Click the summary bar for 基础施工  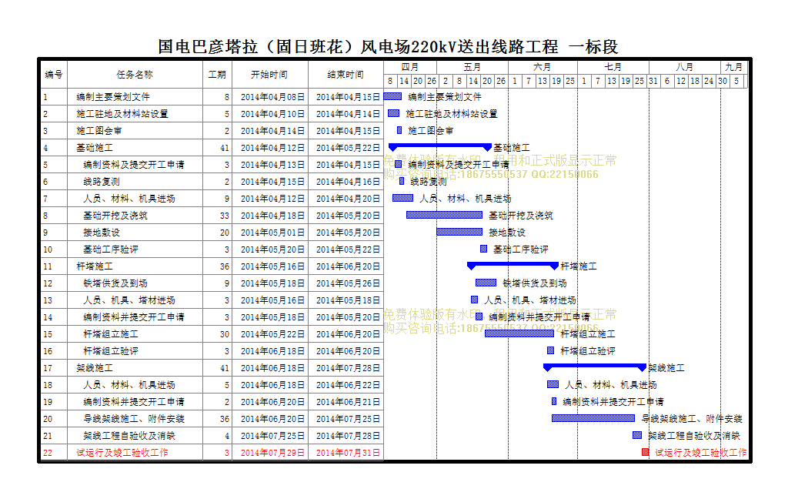point(439,146)
